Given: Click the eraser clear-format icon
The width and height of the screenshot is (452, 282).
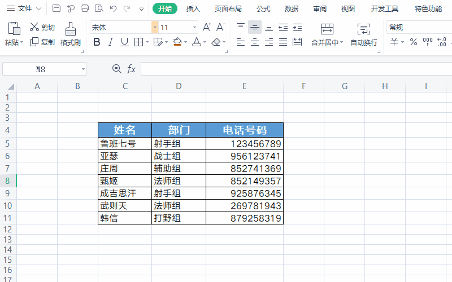Looking at the screenshot, I should 216,42.
